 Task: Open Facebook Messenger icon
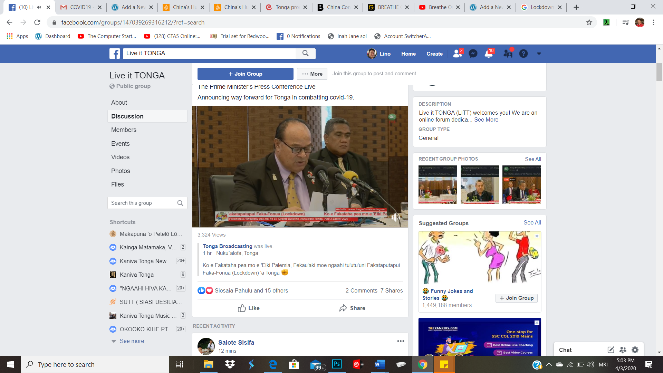tap(473, 54)
